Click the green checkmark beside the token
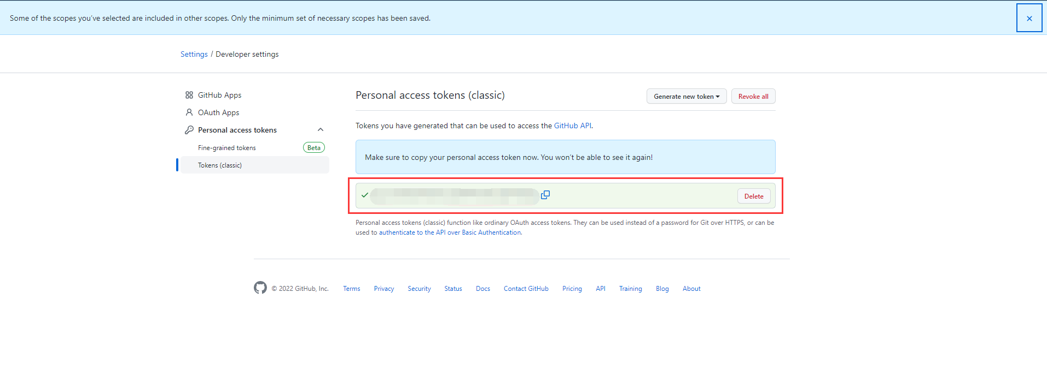 coord(365,195)
